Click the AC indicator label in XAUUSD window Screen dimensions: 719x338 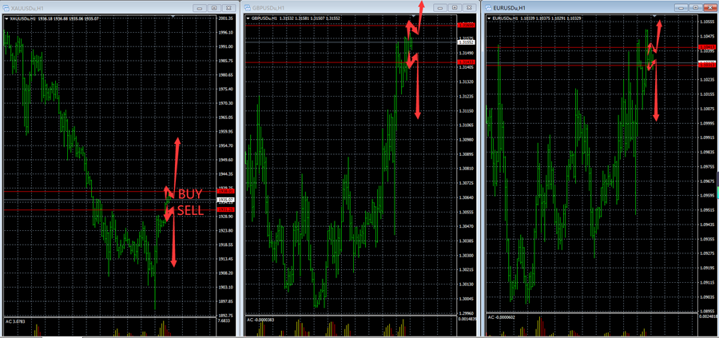16,320
